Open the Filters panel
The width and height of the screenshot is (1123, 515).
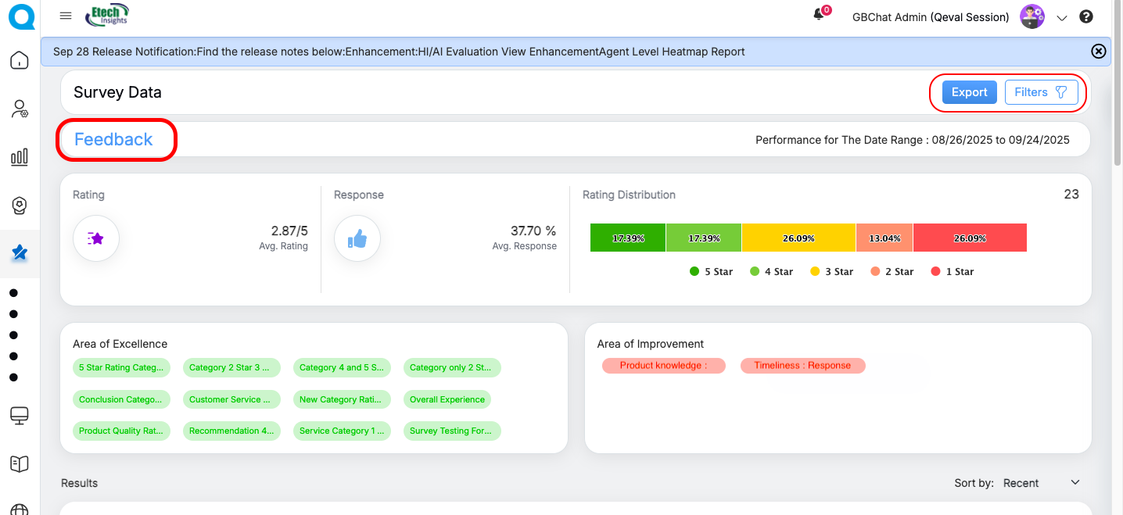tap(1041, 92)
